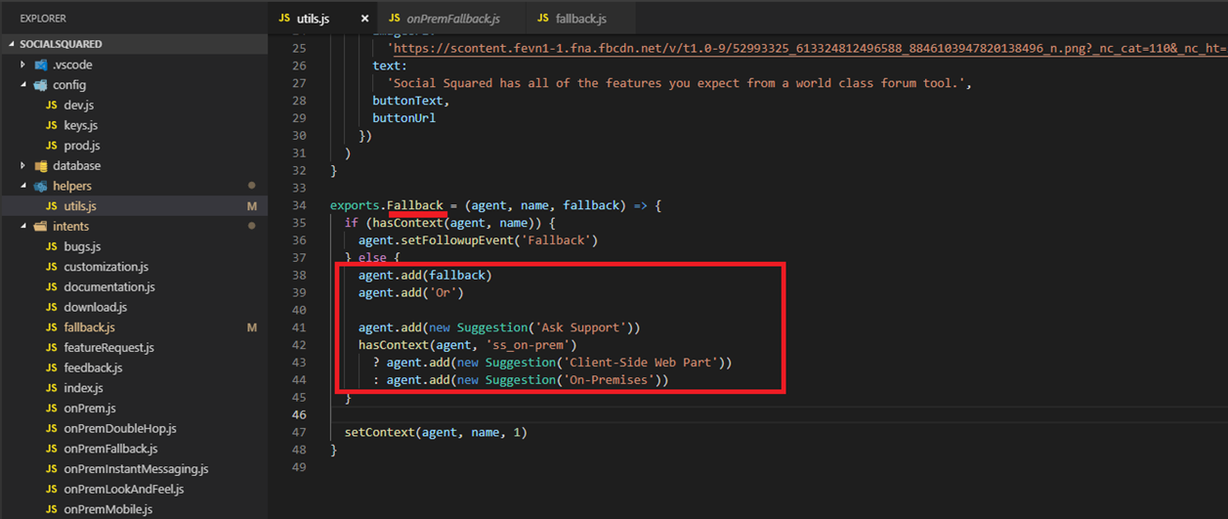
Task: Close the utils.js editor tab
Action: coord(364,19)
